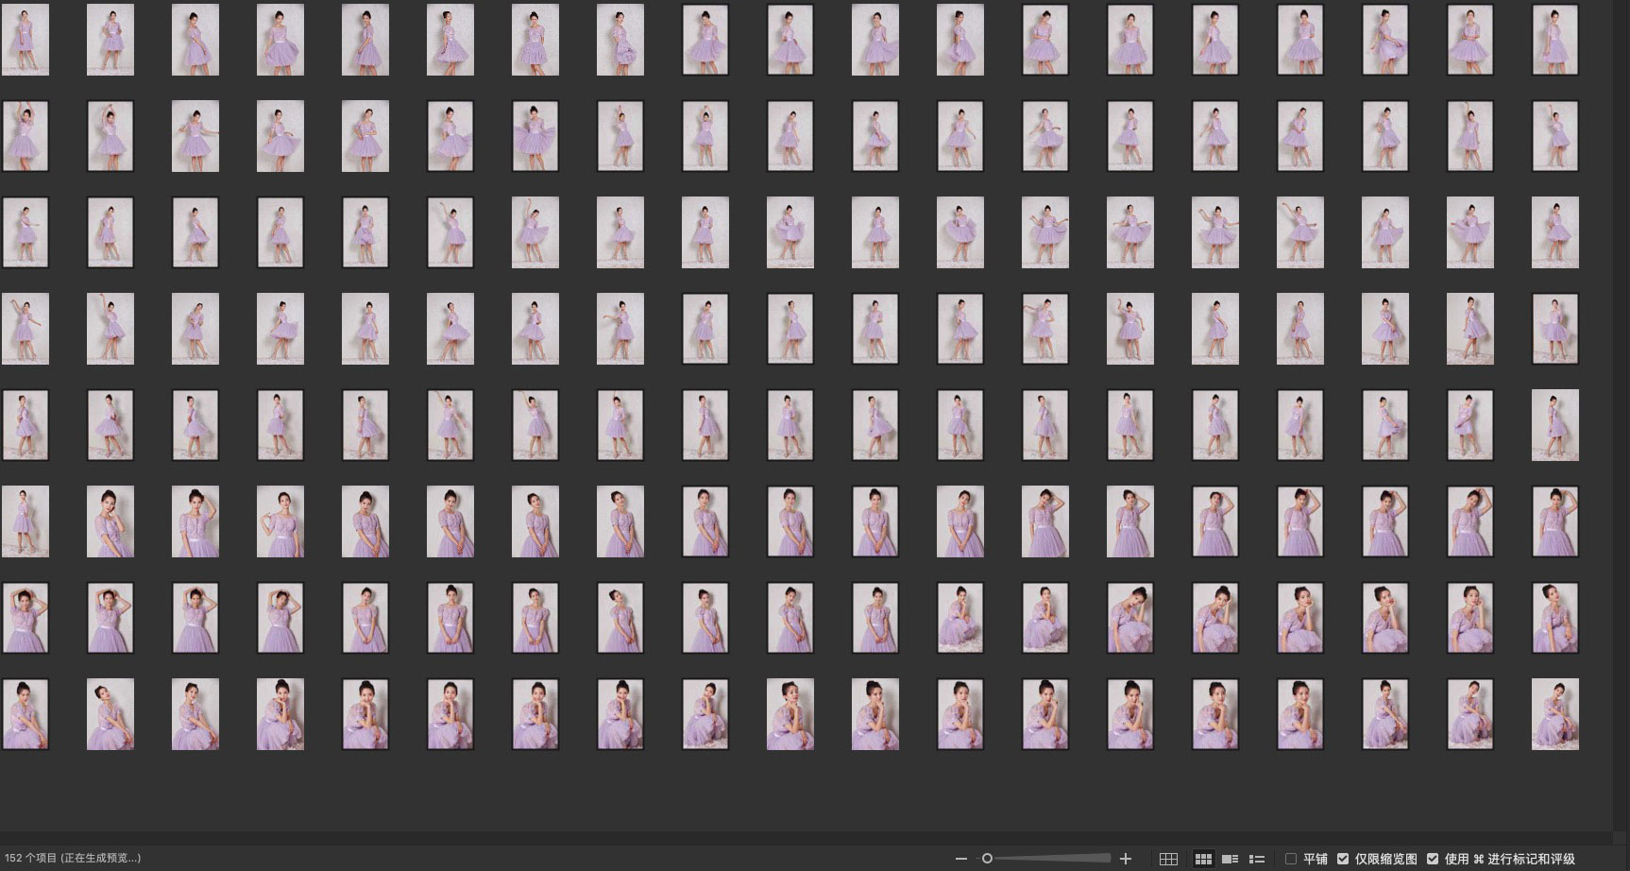The width and height of the screenshot is (1630, 871).
Task: Switch to details view icon
Action: pyautogui.click(x=1230, y=859)
